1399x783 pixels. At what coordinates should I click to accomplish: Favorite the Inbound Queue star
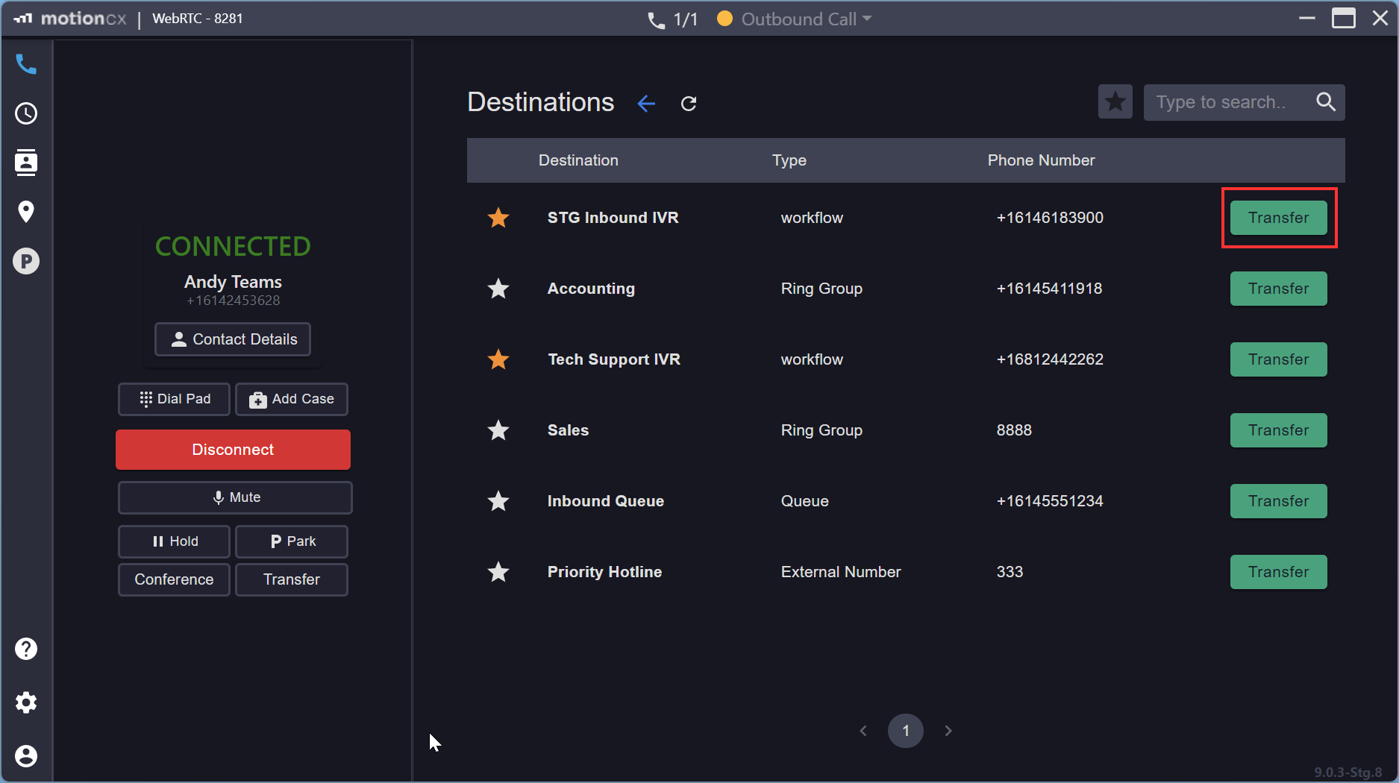click(498, 501)
